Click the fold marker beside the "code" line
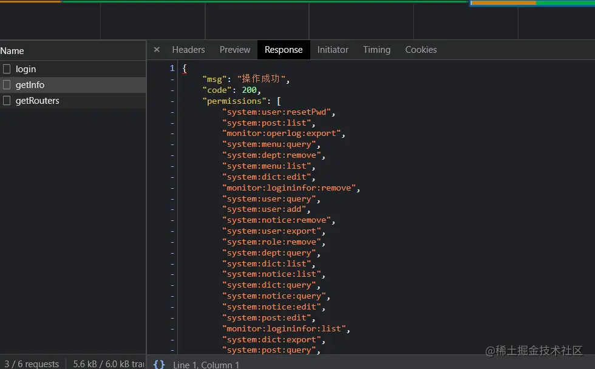This screenshot has width=595, height=369. pyautogui.click(x=172, y=90)
